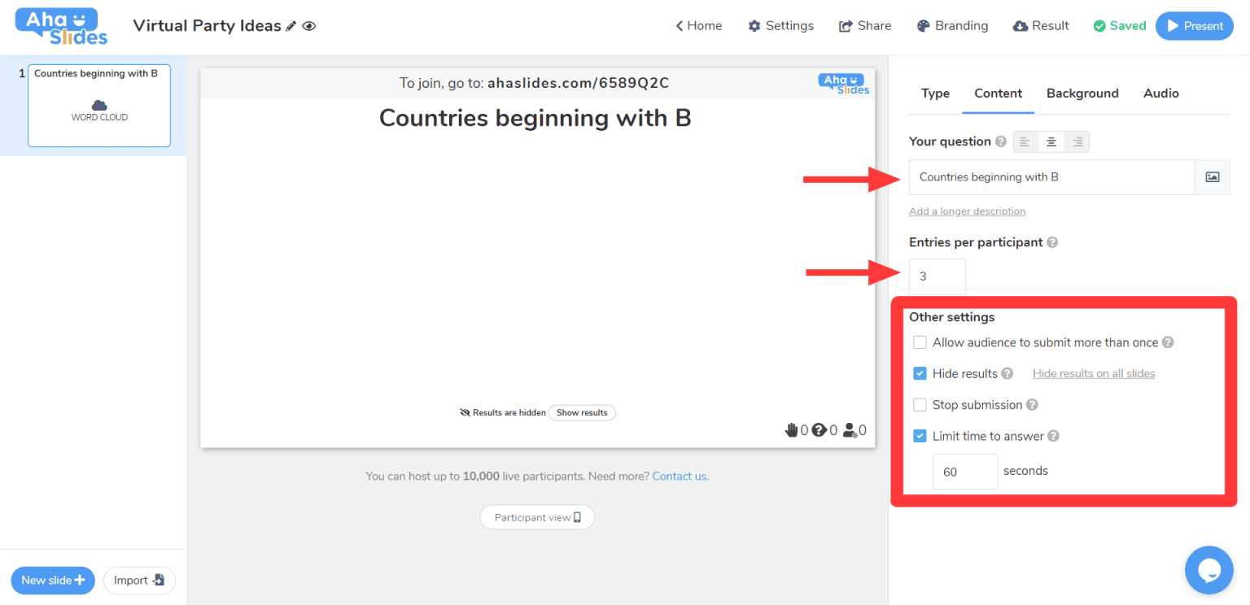Uncheck the Hide results checkbox
1250x605 pixels.
[x=920, y=373]
